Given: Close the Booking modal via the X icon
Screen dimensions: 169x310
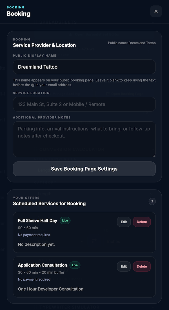Looking at the screenshot, I should pos(156,11).
